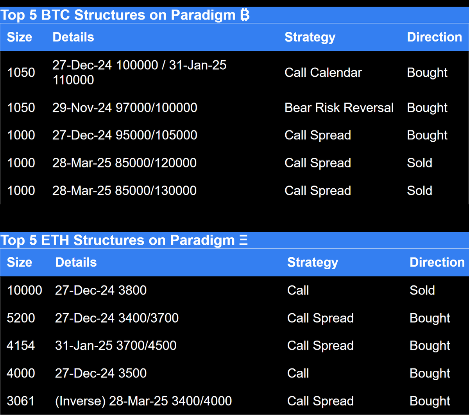Select size 1000 in the 95000/105000 row
The width and height of the screenshot is (469, 415).
click(x=21, y=135)
